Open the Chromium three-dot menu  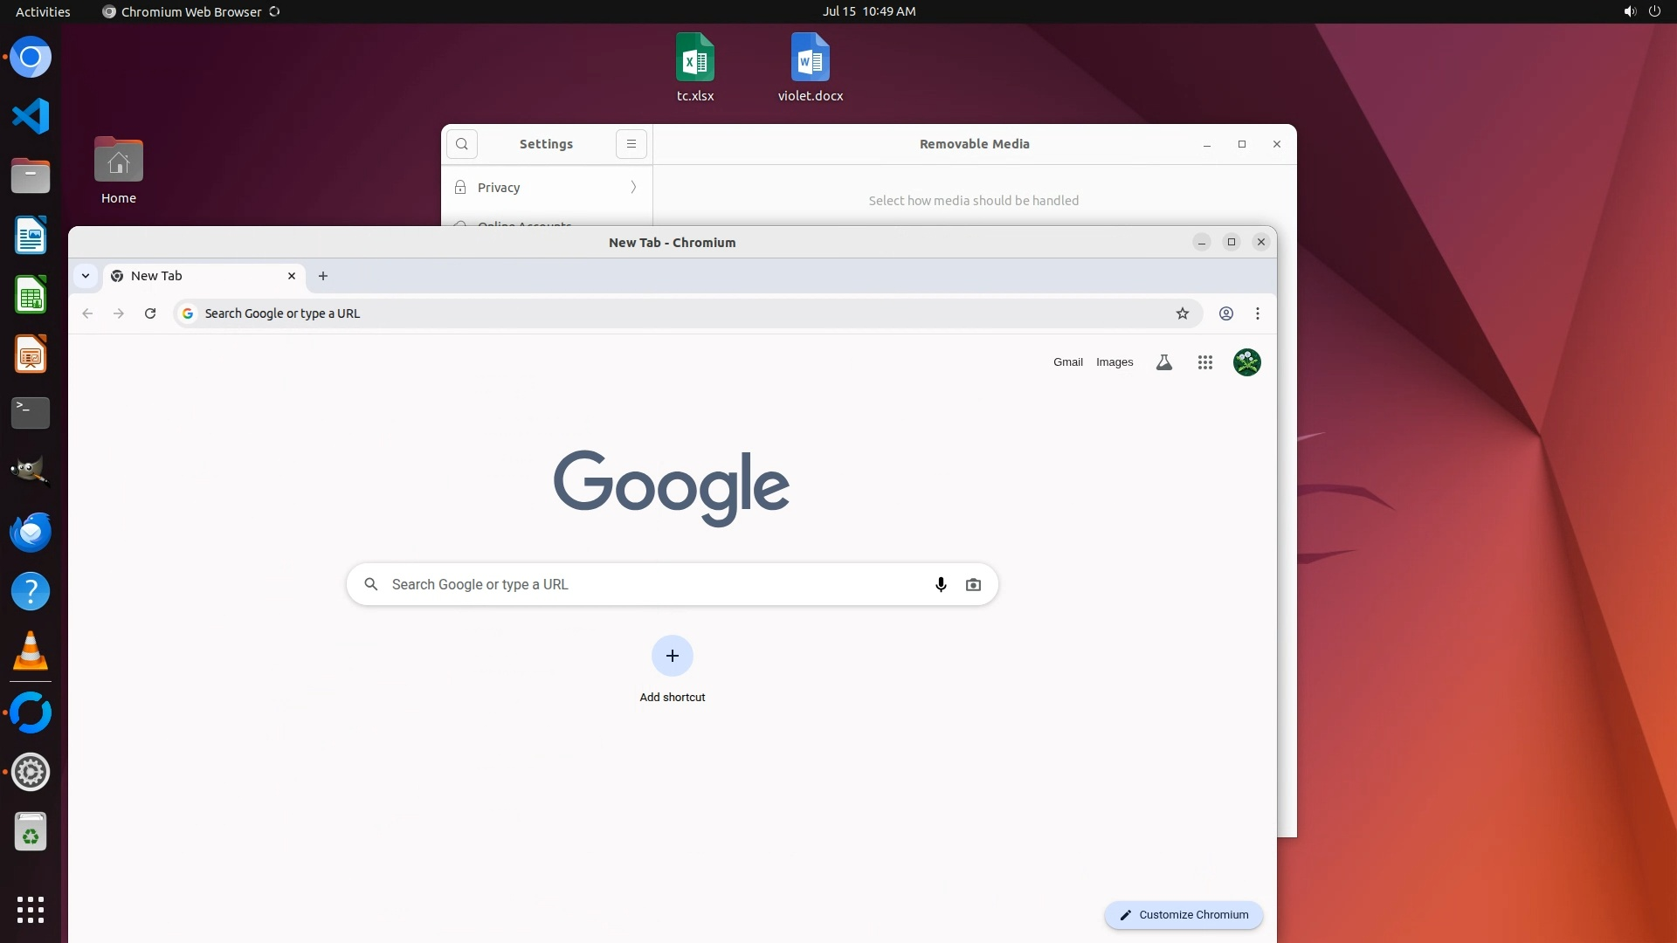(1258, 313)
